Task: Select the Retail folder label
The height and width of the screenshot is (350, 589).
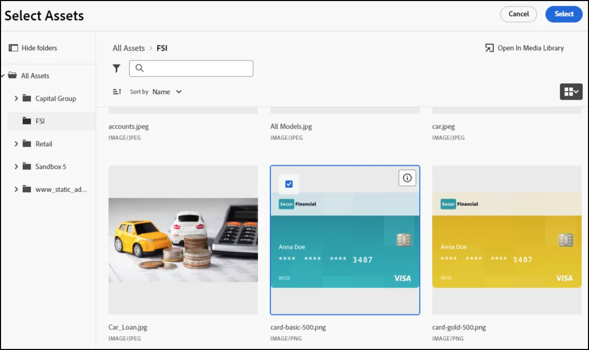Action: coord(44,144)
